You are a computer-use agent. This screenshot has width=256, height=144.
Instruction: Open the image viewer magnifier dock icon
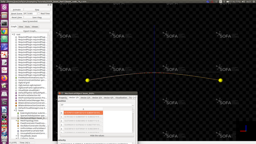pyautogui.click(x=4, y=86)
